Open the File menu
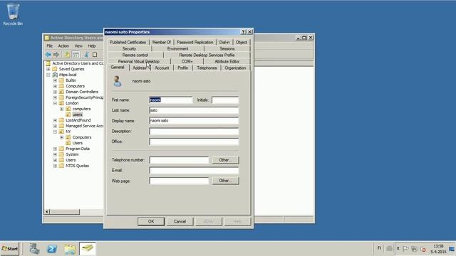 pos(50,46)
